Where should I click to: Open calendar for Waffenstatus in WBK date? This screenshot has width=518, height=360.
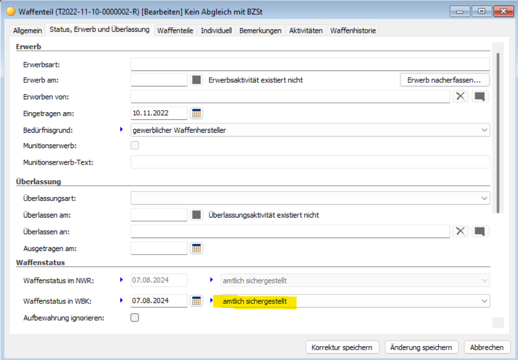tap(196, 301)
